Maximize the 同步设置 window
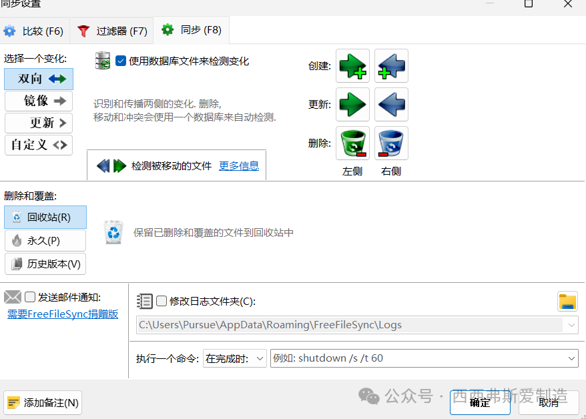Screen dimensions: 586x419 (529, 4)
